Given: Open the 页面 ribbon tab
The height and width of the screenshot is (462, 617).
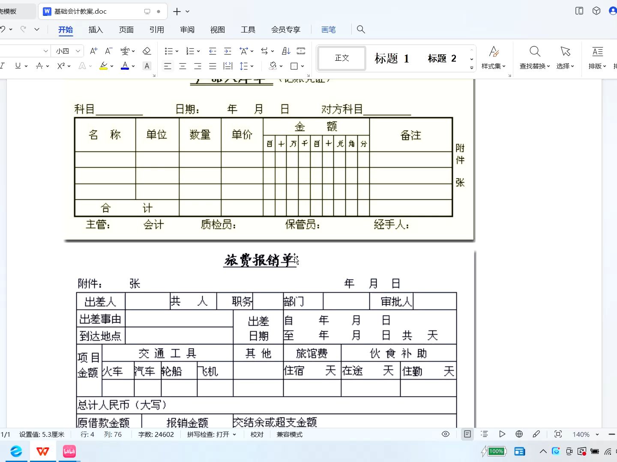Looking at the screenshot, I should click(x=126, y=30).
